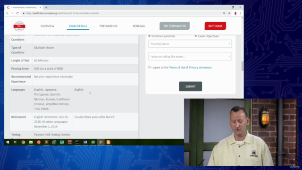Go back with the browser back arrow

point(8,13)
